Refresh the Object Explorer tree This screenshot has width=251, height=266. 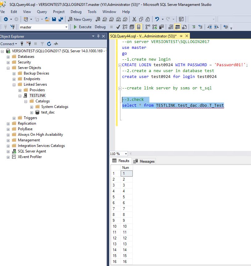click(49, 44)
